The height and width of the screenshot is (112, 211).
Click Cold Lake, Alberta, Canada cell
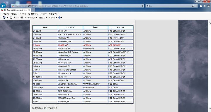70,35
